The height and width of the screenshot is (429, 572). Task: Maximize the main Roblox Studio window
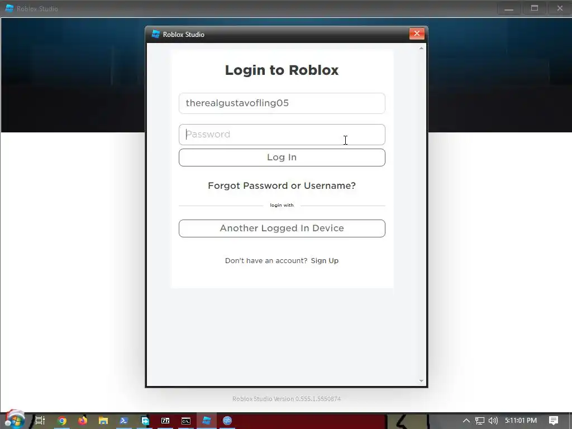535,8
